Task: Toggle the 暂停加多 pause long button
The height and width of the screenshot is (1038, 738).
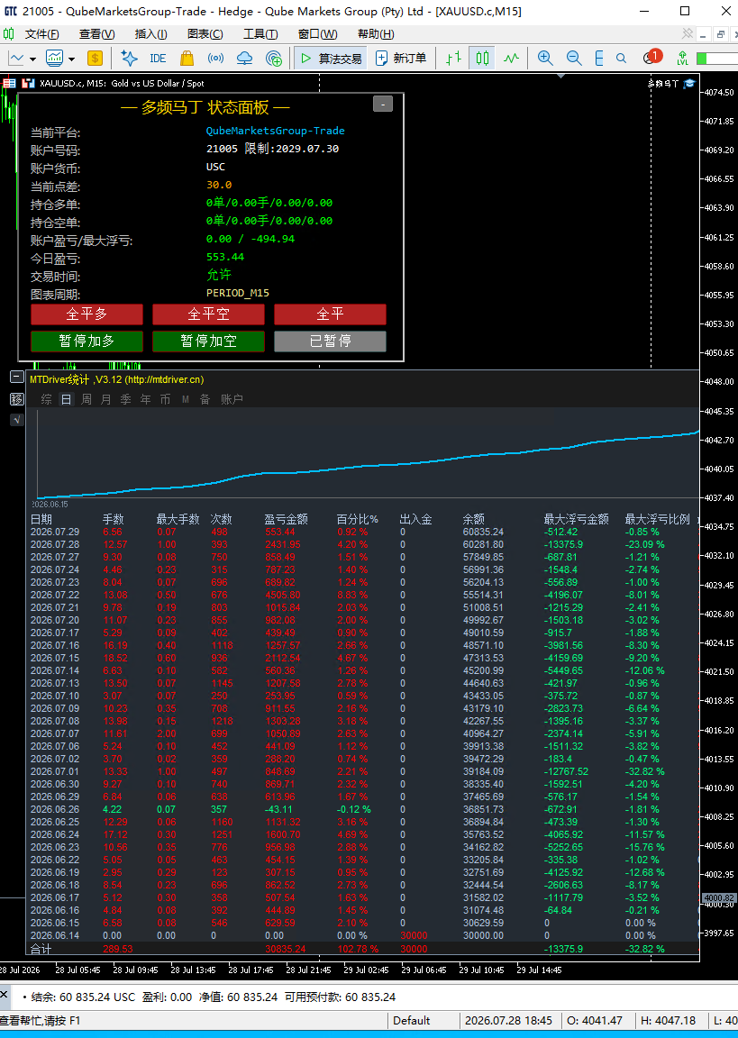Action: coord(87,341)
